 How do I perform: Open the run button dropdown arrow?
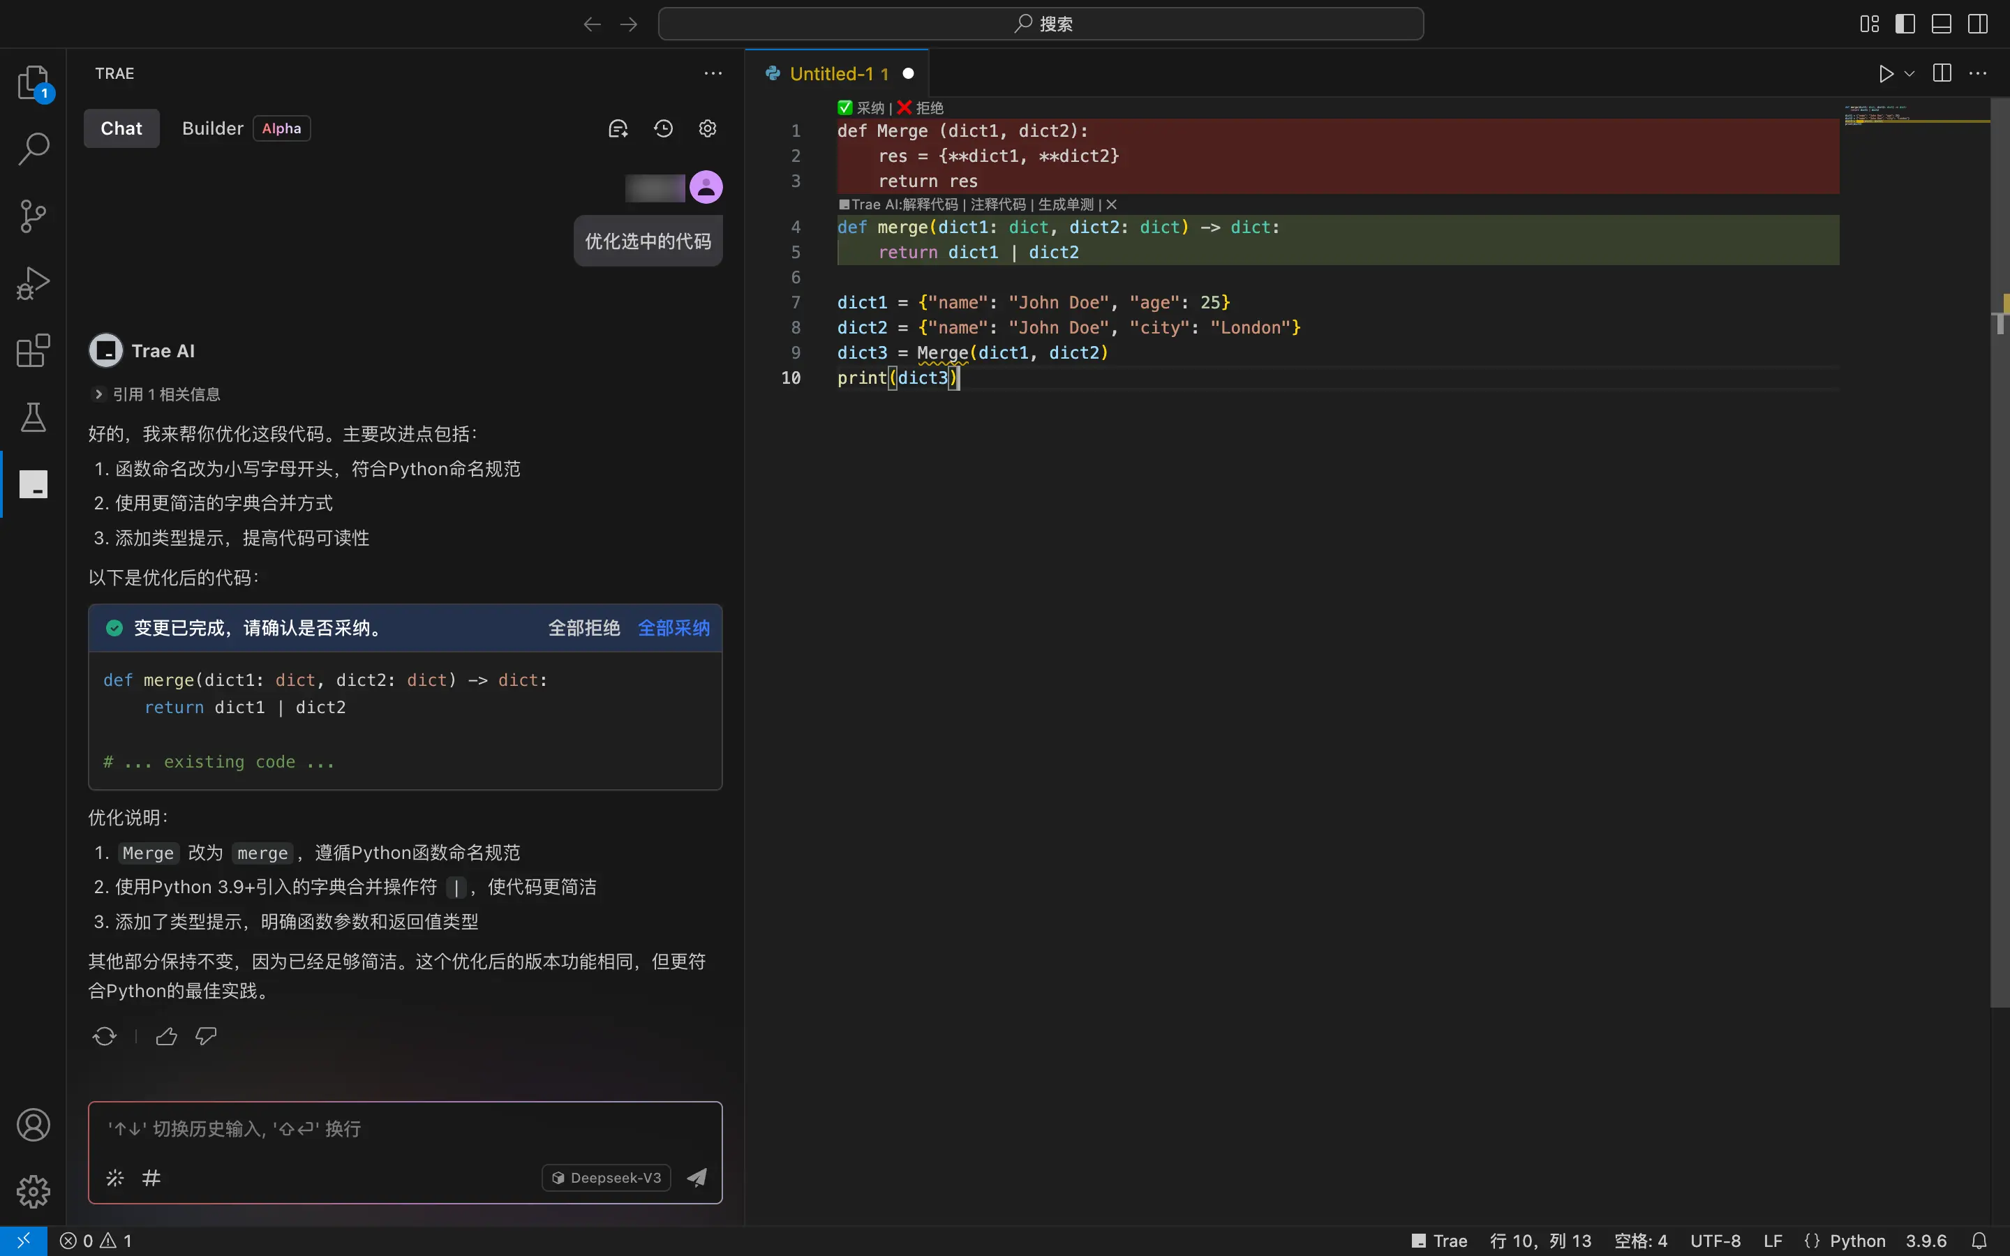[1909, 74]
